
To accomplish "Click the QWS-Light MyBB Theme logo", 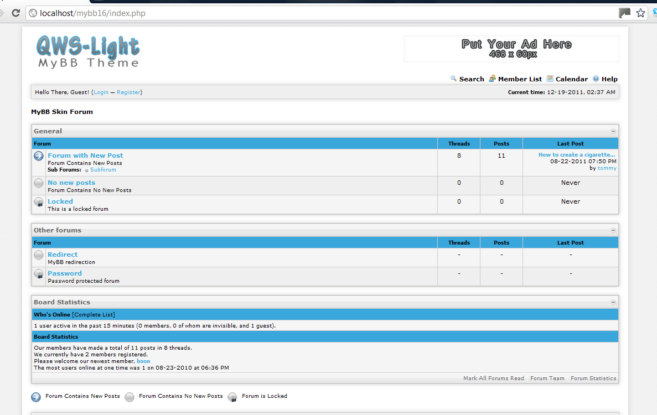I will (88, 52).
